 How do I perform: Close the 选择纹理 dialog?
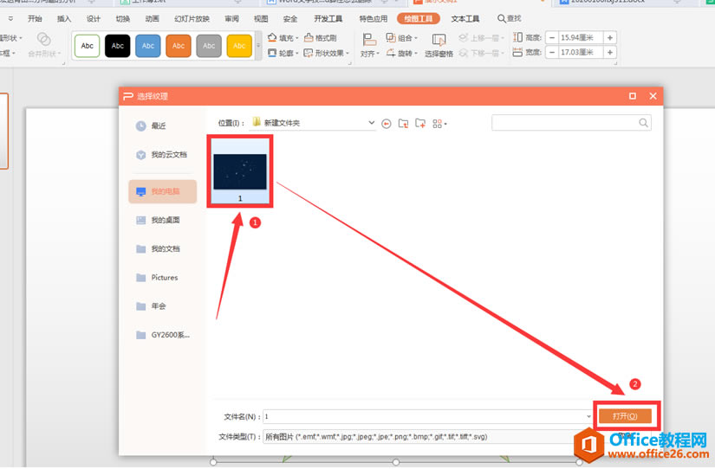point(653,96)
